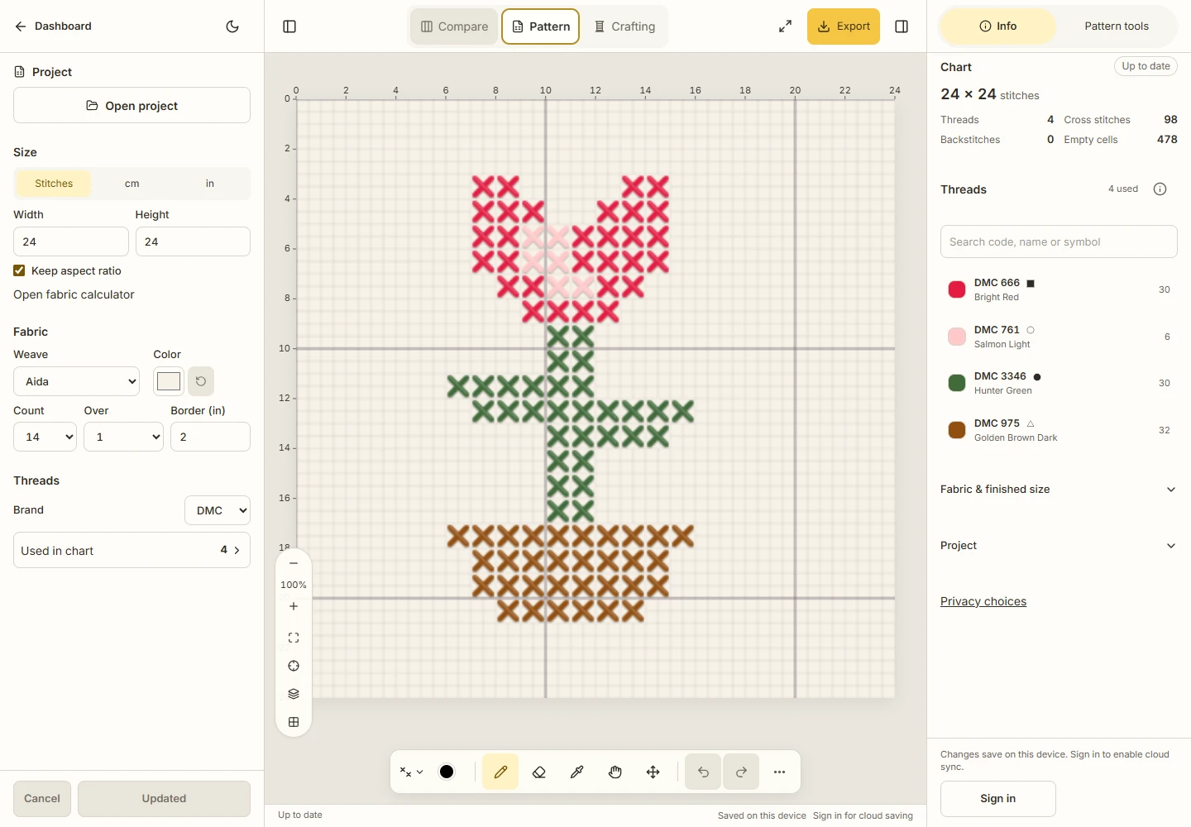Open the Weave dropdown showing Aida
Screen dimensions: 1191x827
[x=77, y=381]
